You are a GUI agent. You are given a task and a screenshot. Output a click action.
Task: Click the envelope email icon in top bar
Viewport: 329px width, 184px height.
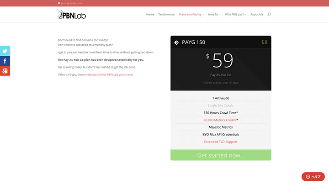(59, 3)
